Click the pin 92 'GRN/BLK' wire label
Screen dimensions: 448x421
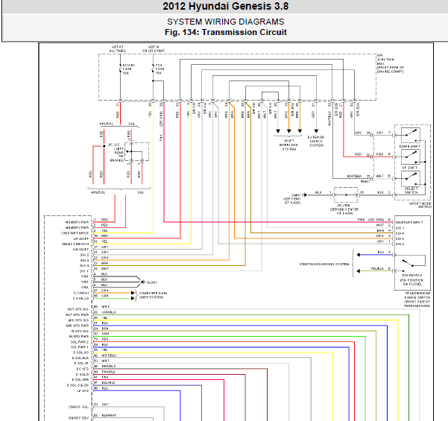coord(109,312)
